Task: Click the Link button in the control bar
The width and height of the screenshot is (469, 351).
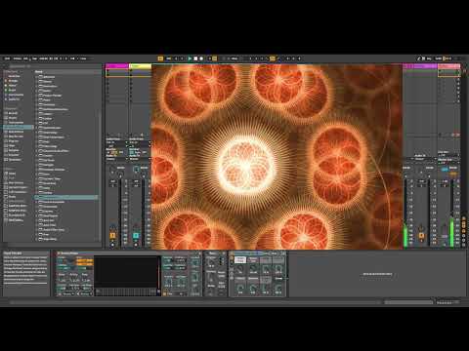Action: click(7, 58)
